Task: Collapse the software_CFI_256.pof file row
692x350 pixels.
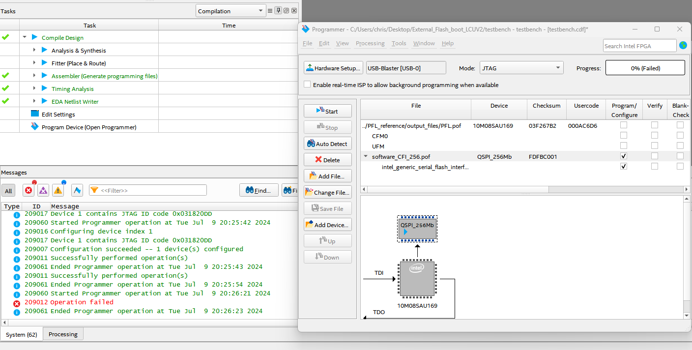Action: pyautogui.click(x=366, y=156)
